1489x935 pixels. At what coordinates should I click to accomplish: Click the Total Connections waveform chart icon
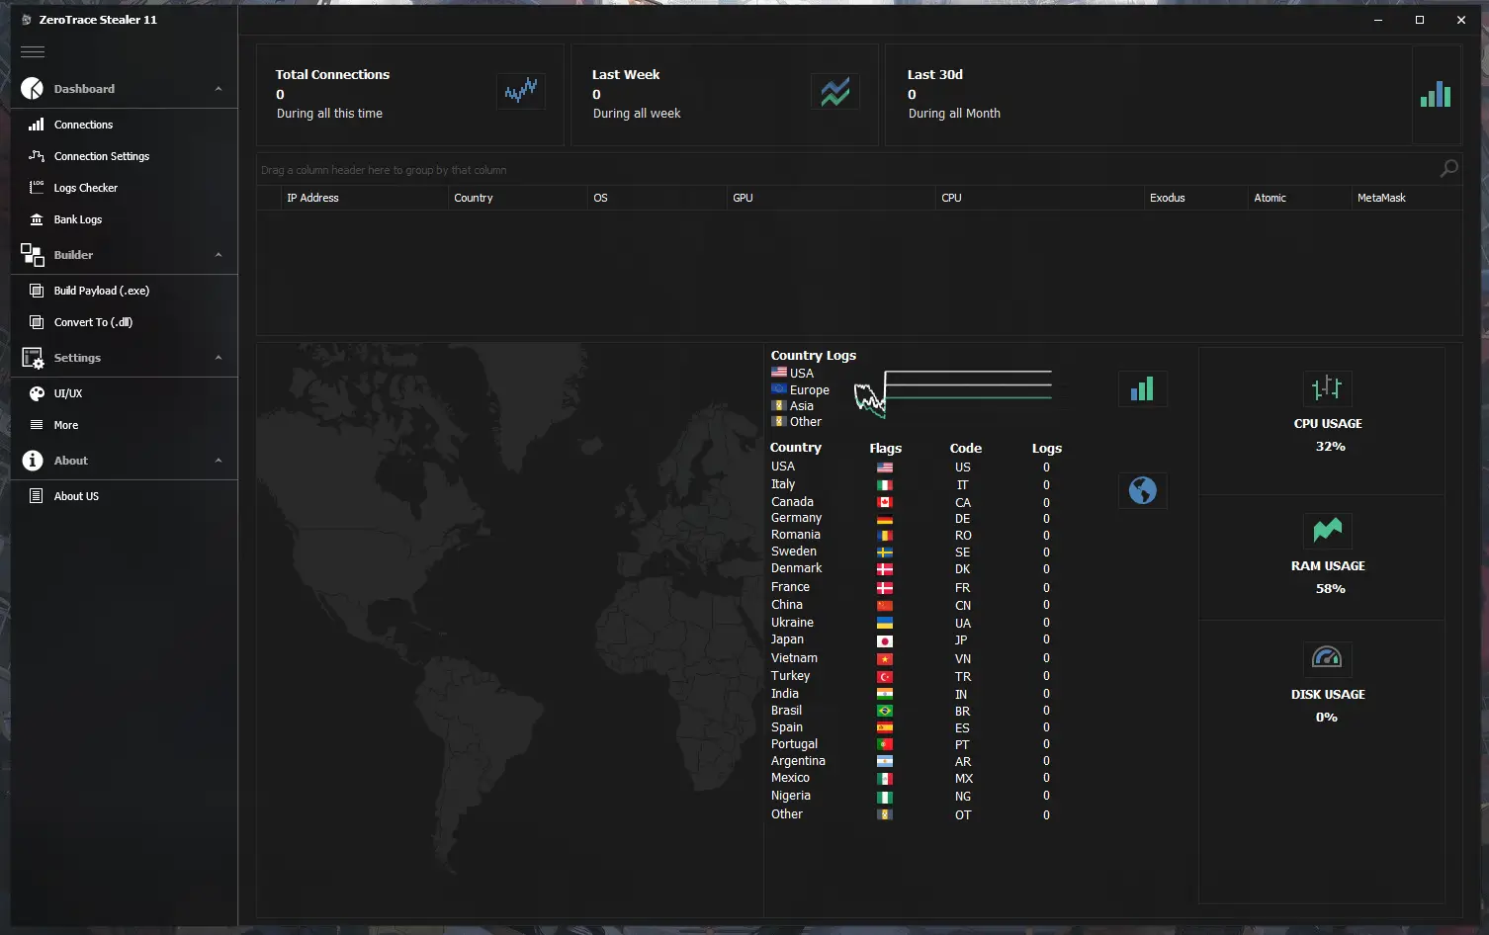pos(520,92)
